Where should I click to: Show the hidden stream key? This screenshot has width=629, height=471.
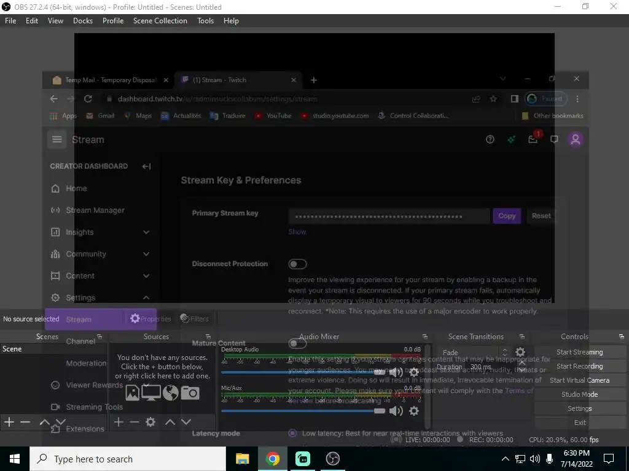click(x=297, y=232)
